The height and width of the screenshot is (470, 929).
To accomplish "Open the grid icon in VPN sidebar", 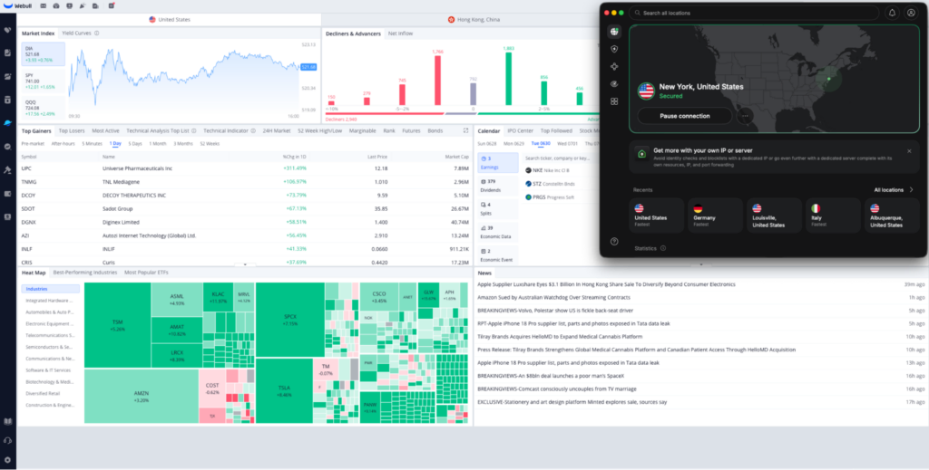I will (x=614, y=101).
